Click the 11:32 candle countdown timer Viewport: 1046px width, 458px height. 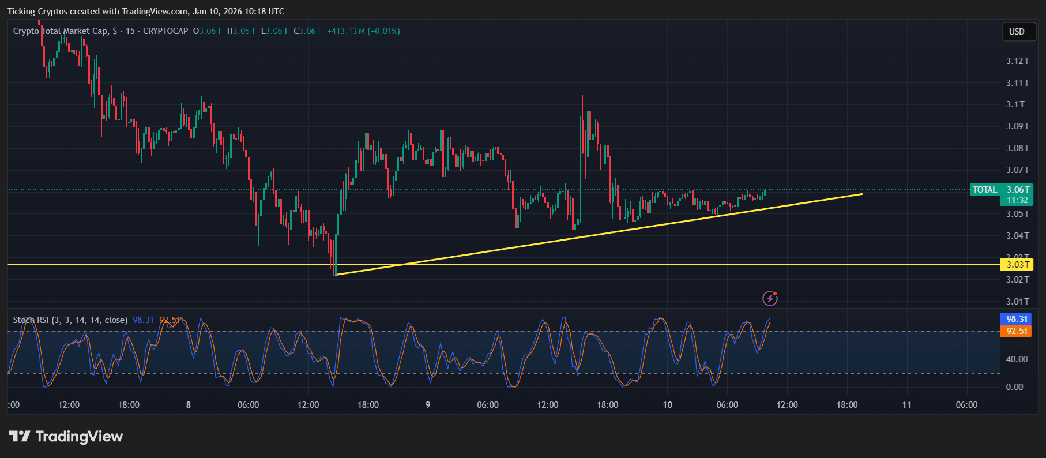pos(1017,200)
